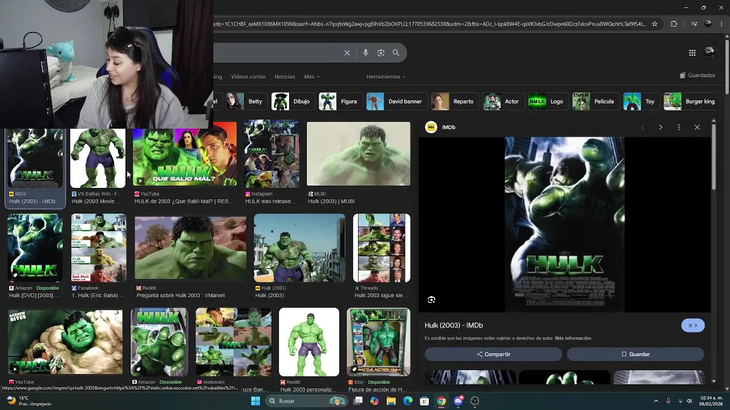Screen dimensions: 730x410
Task: Click the Guardar button
Action: pyautogui.click(x=635, y=354)
